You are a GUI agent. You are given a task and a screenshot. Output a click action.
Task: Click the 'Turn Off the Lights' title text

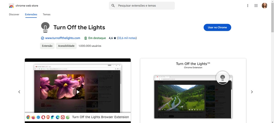(79, 27)
